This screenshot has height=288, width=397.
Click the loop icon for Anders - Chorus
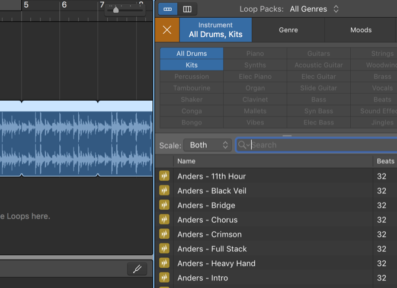[x=165, y=220]
